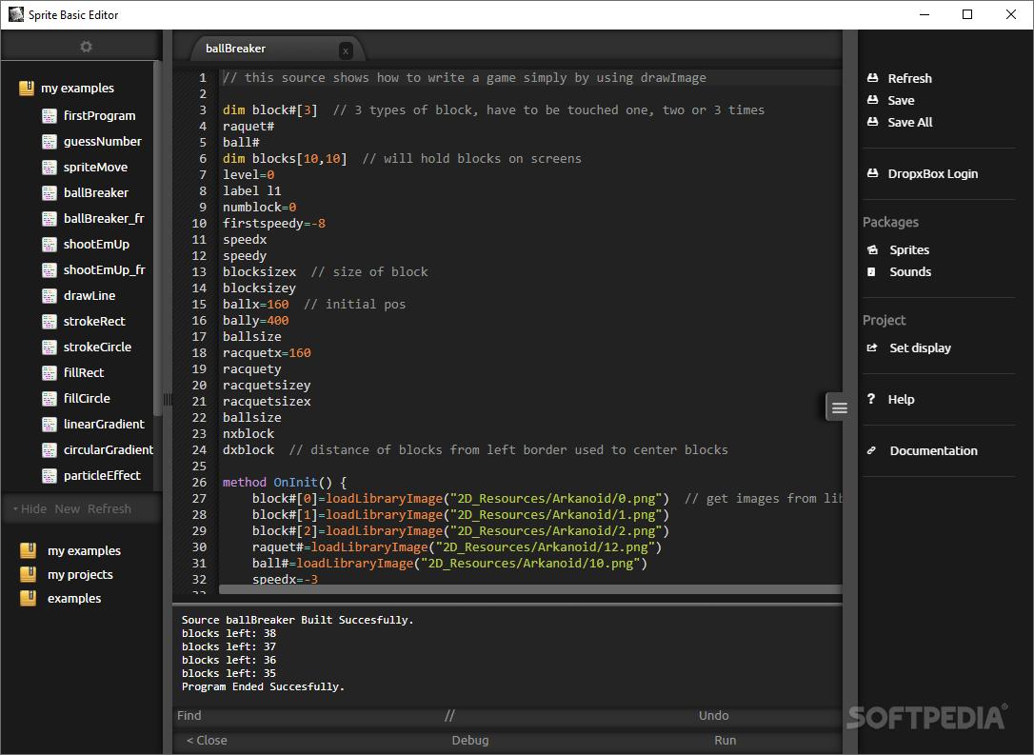1034x755 pixels.
Task: Click the Undo button
Action: pyautogui.click(x=713, y=715)
